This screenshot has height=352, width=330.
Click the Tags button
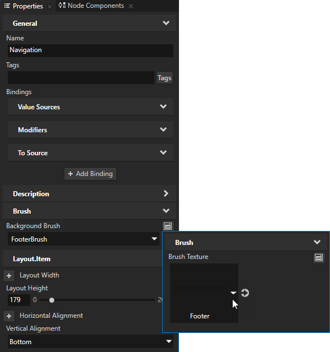point(164,78)
